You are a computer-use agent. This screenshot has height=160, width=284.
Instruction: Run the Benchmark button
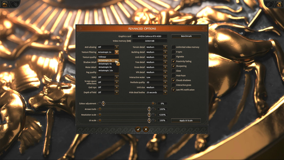point(186,36)
